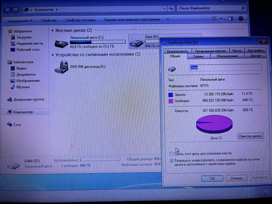Select the Общие tab

pos(175,56)
